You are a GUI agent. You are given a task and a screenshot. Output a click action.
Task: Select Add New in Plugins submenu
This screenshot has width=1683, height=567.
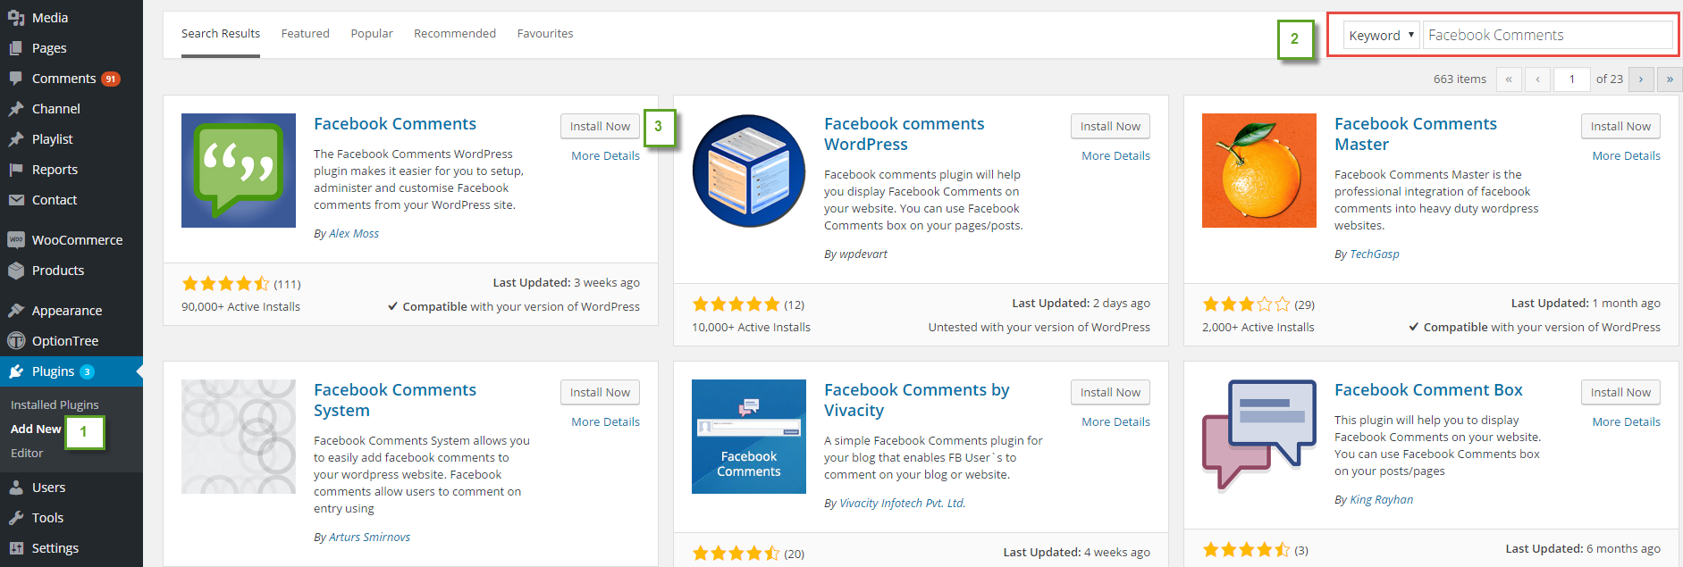pyautogui.click(x=36, y=429)
